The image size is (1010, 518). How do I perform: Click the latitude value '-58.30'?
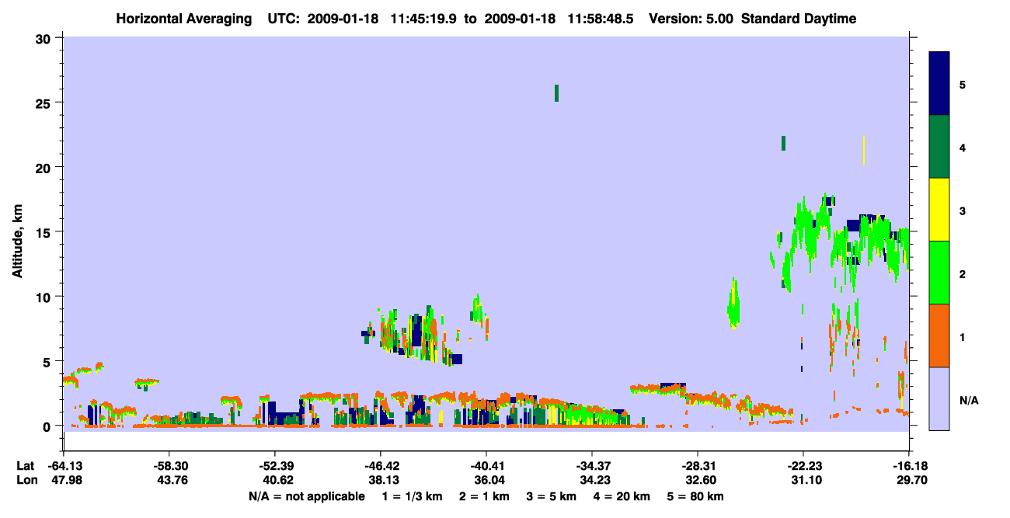(x=169, y=466)
